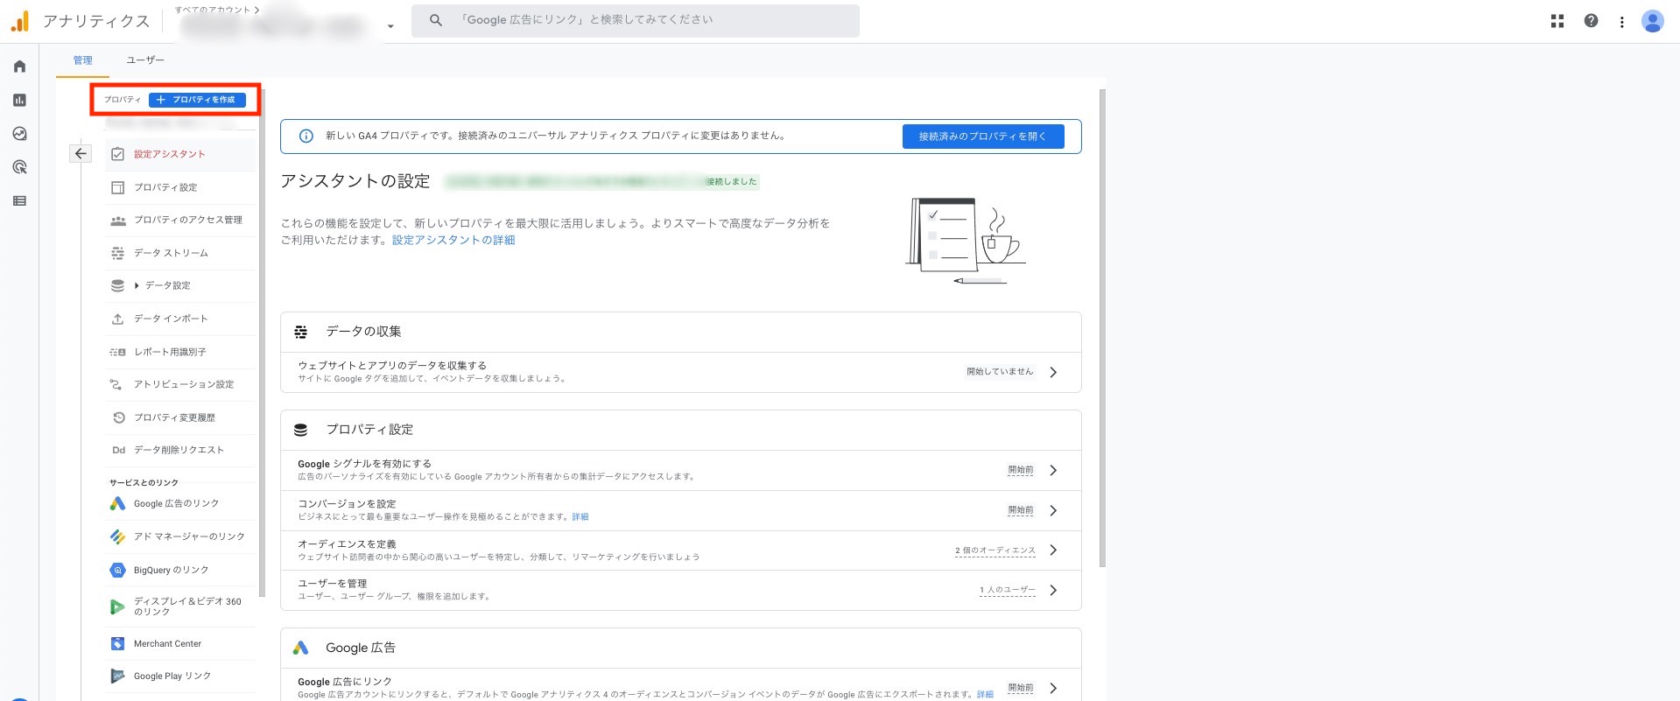Open the Help question mark icon
Image resolution: width=1680 pixels, height=701 pixels.
click(1591, 21)
